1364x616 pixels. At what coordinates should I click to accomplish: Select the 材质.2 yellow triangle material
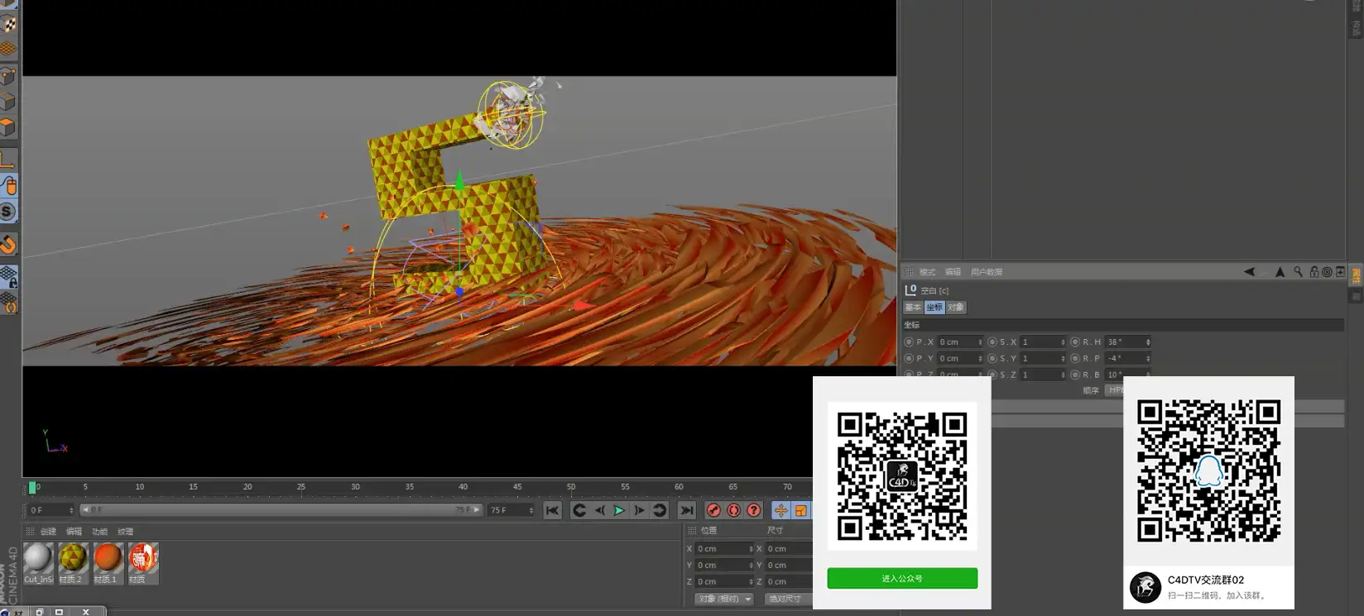click(73, 563)
